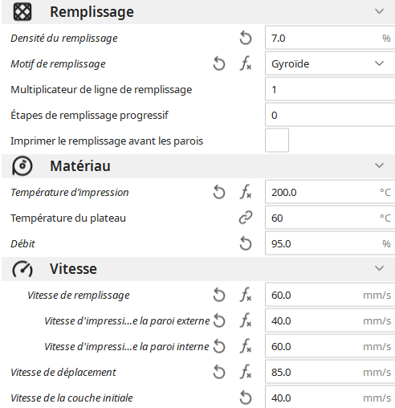The height and width of the screenshot is (408, 395).
Task: Reset the paroi interne speed value
Action: coord(219,346)
